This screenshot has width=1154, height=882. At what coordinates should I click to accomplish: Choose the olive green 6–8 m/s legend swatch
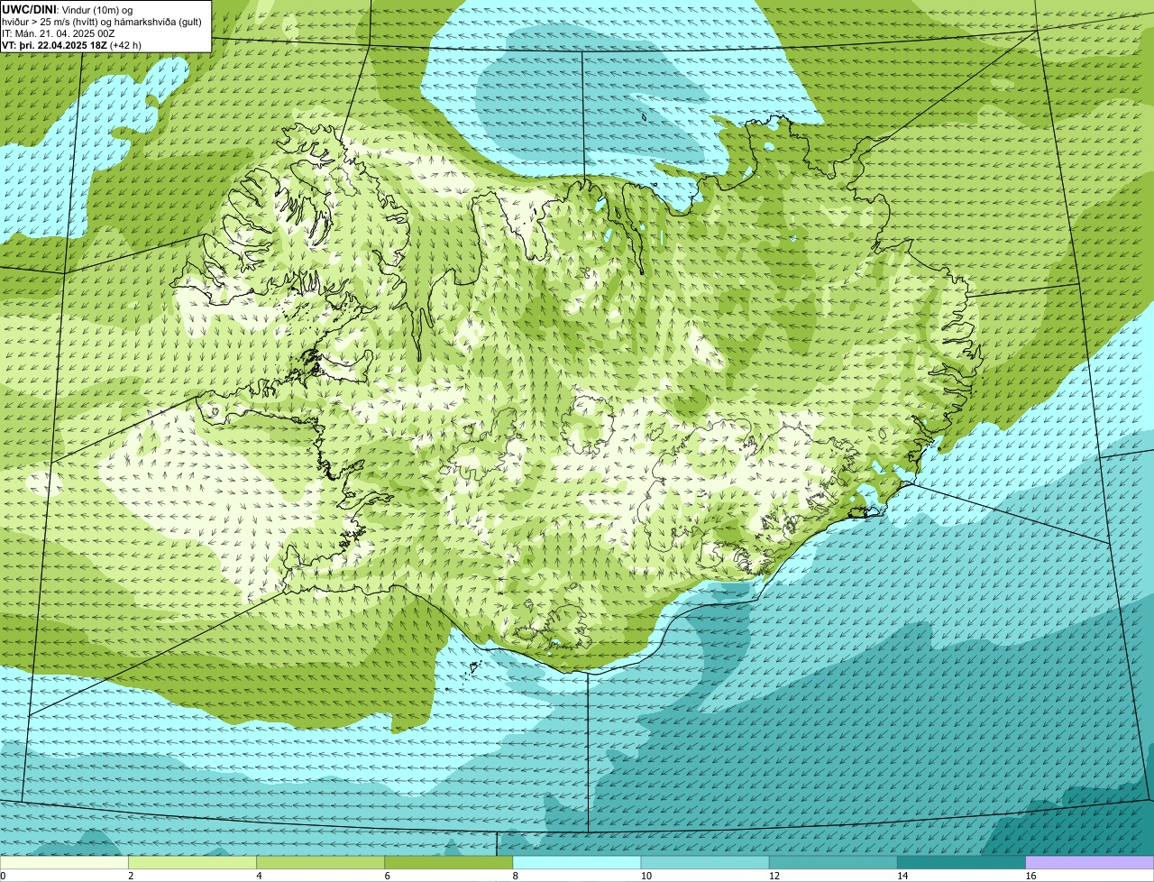pyautogui.click(x=449, y=862)
